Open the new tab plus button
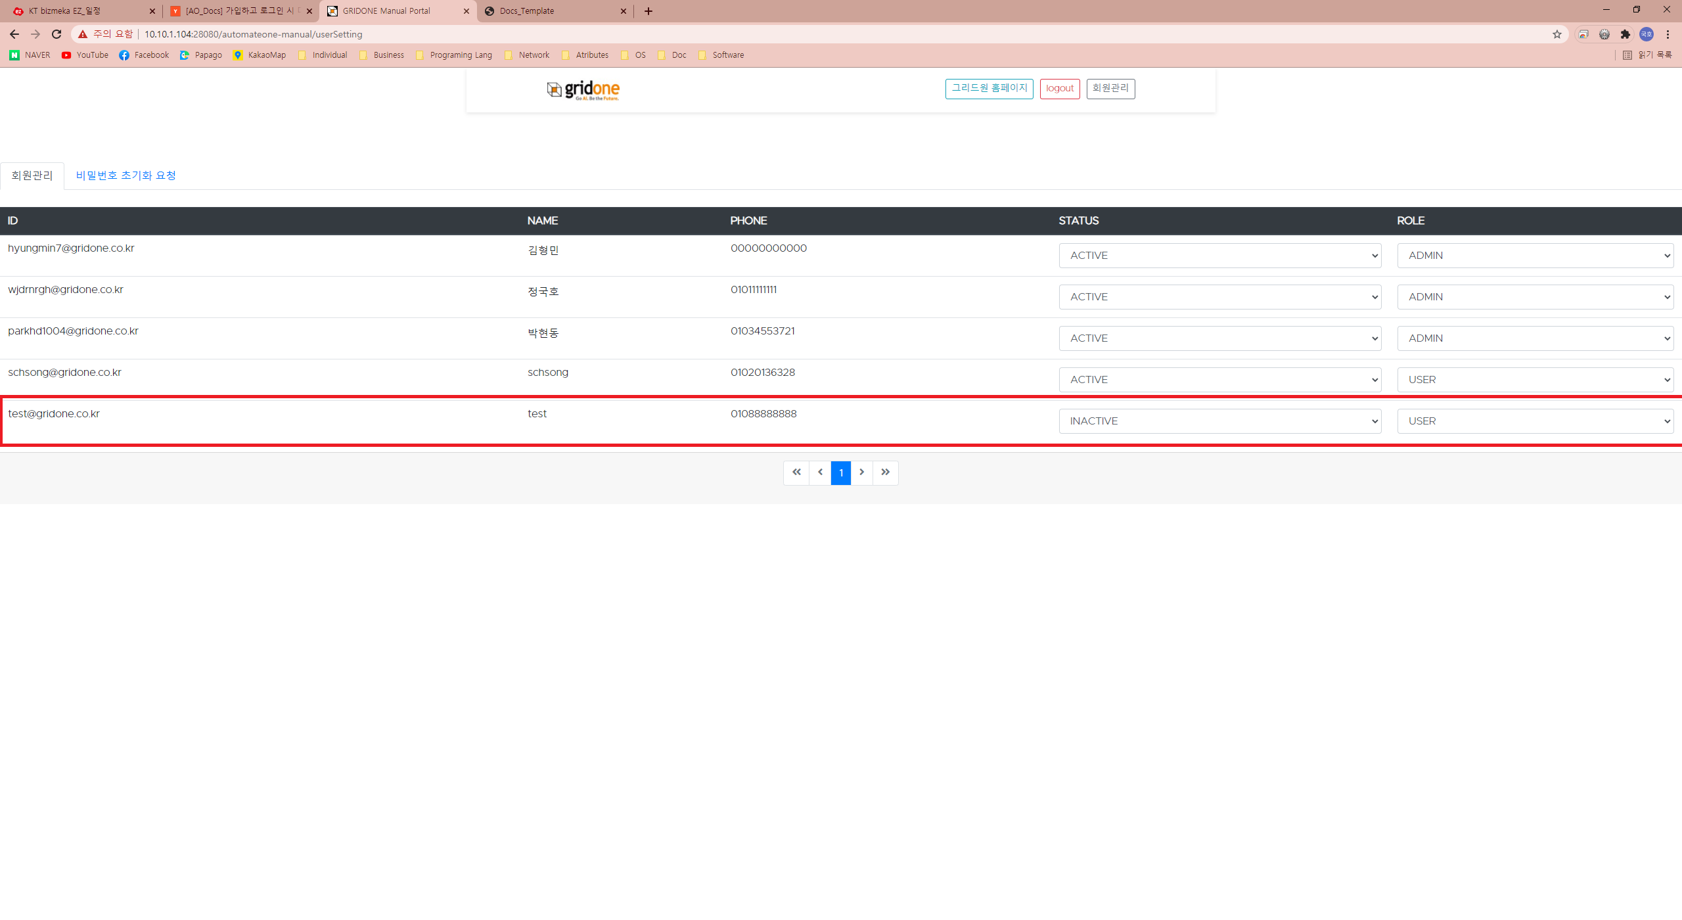The height and width of the screenshot is (920, 1682). [648, 11]
